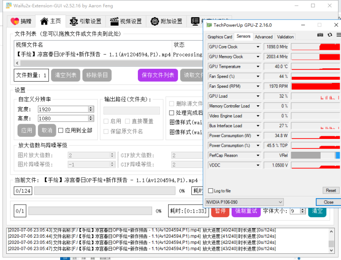Image resolution: width=341 pixels, height=260 pixels.
Task: Click the 输出路径 output folder field
Action: [x=132, y=111]
